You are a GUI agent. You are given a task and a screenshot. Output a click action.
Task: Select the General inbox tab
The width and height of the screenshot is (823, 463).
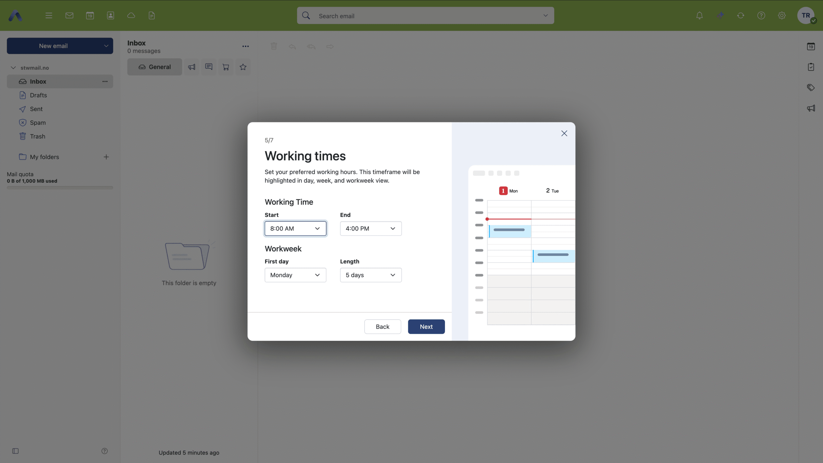click(x=155, y=67)
